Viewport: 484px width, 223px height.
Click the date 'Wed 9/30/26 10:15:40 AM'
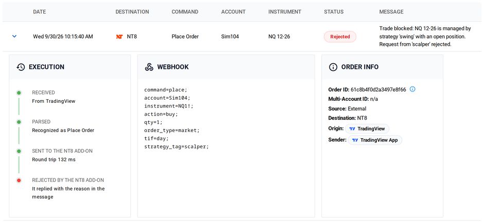coord(63,36)
